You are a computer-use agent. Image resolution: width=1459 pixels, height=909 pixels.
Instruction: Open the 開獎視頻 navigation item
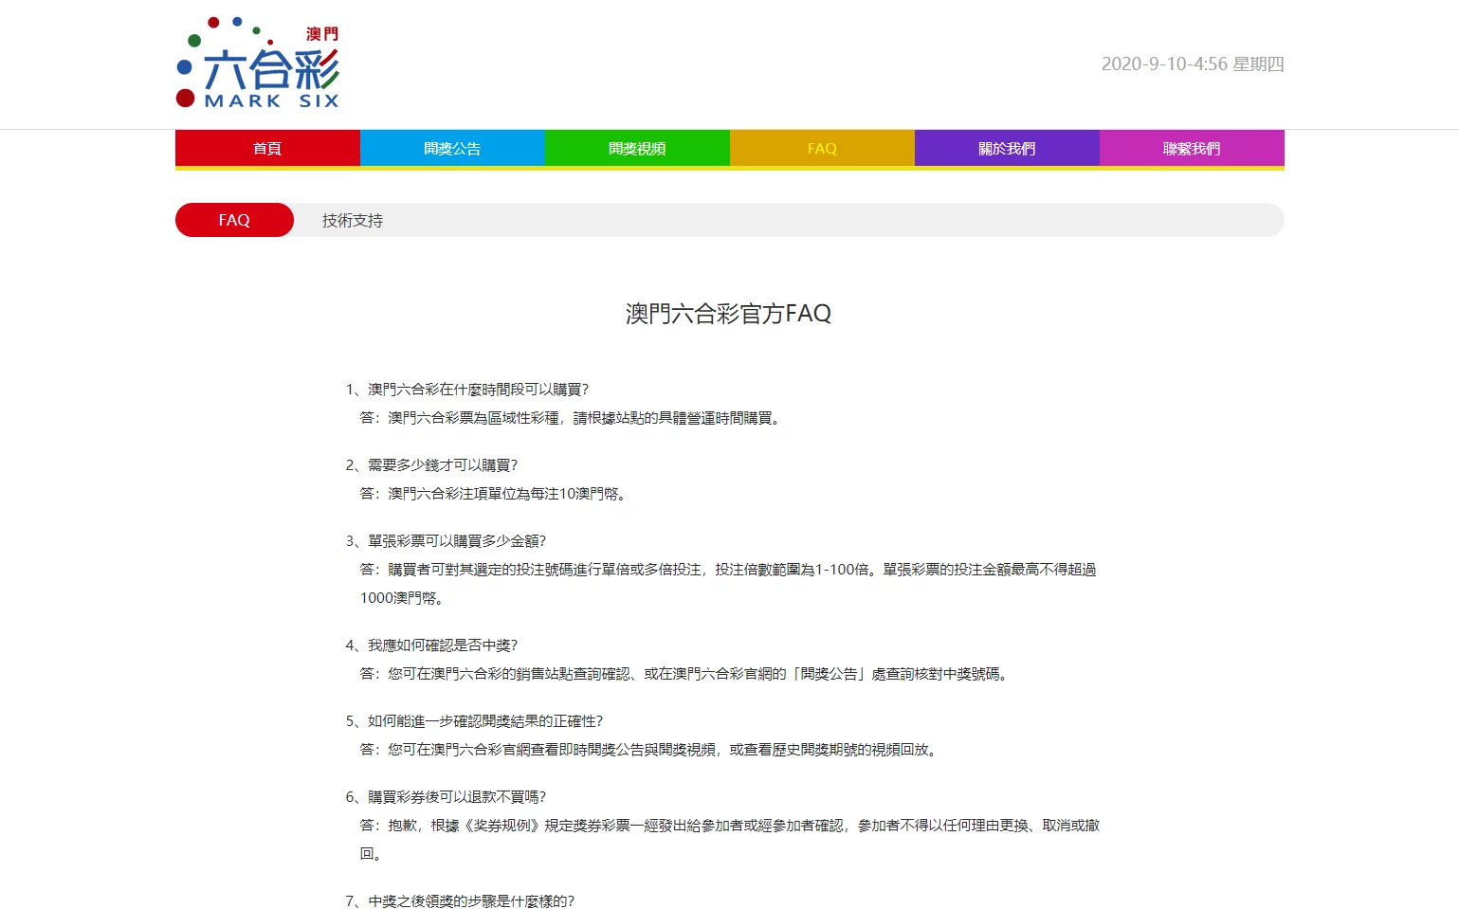coord(637,148)
